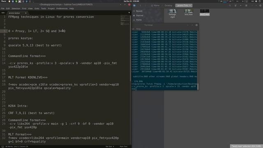Screen dimensions: 263x148
Task: Open the clock 'Sat Dec 22' in top panel
Action: pos(131,1)
